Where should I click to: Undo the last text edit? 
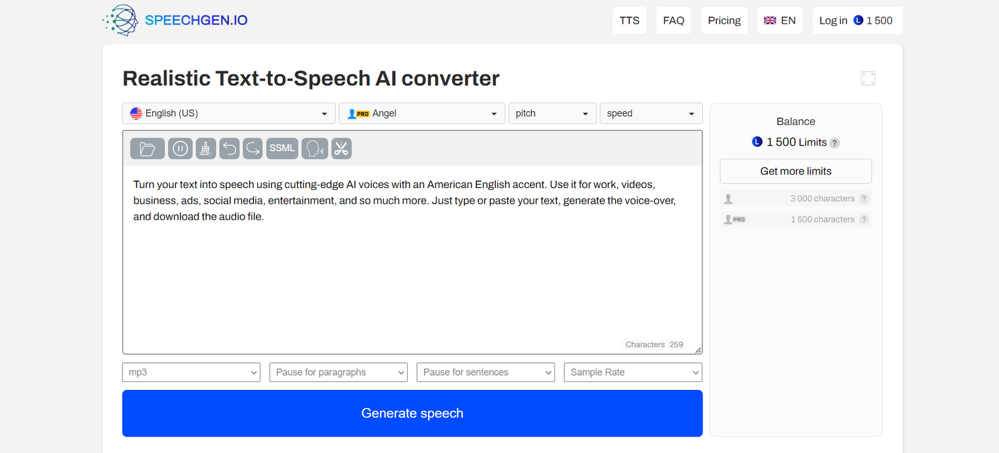tap(229, 149)
